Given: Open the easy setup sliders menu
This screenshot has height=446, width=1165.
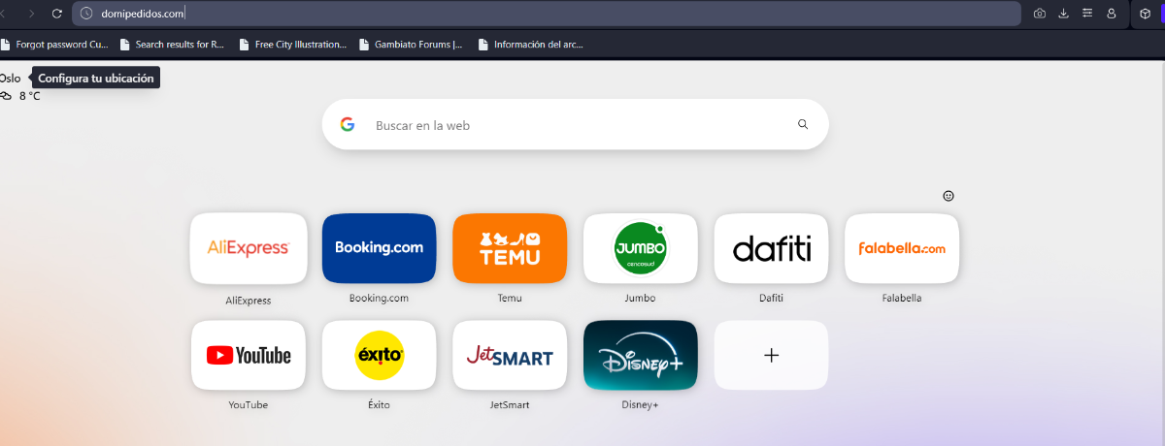Looking at the screenshot, I should pyautogui.click(x=1087, y=14).
